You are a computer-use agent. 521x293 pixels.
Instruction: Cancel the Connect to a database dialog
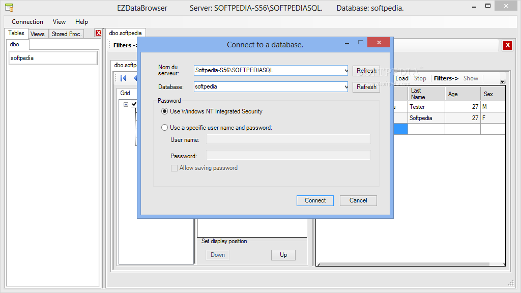tap(358, 200)
